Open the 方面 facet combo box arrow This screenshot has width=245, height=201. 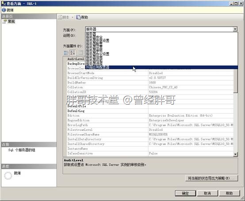pos(235,29)
